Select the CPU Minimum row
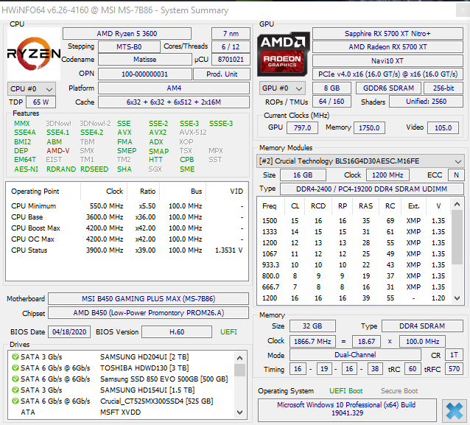Image resolution: width=470 pixels, height=425 pixels. coord(127,206)
